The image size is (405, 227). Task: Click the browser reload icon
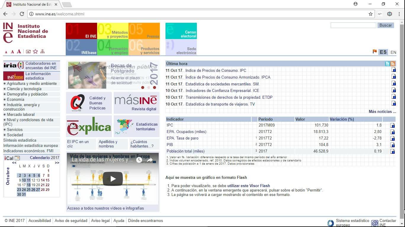[x=22, y=14]
